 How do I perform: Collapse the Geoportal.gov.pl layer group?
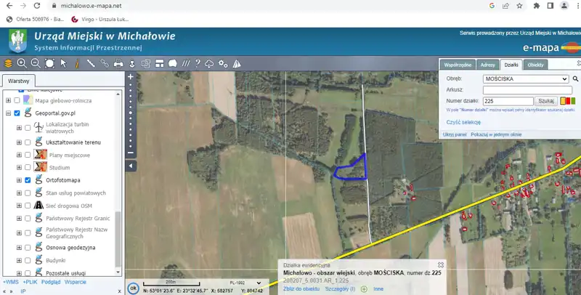8,113
